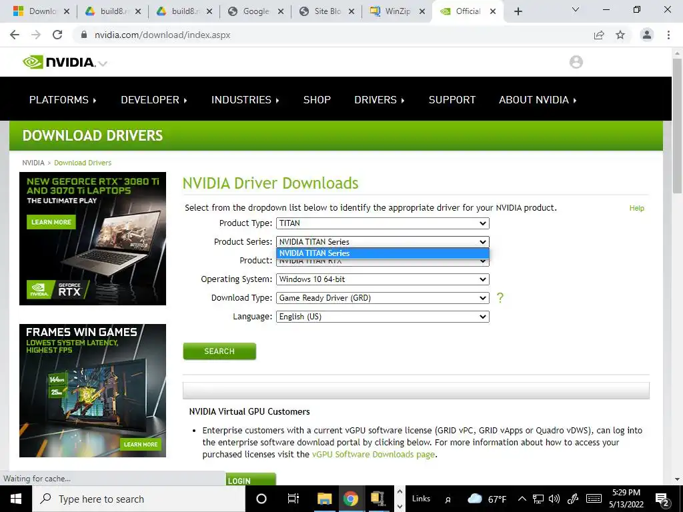Click the browser back arrow
Screen dimensions: 683x512
tap(15, 35)
